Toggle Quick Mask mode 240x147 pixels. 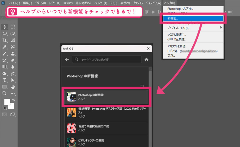[x=5, y=114]
